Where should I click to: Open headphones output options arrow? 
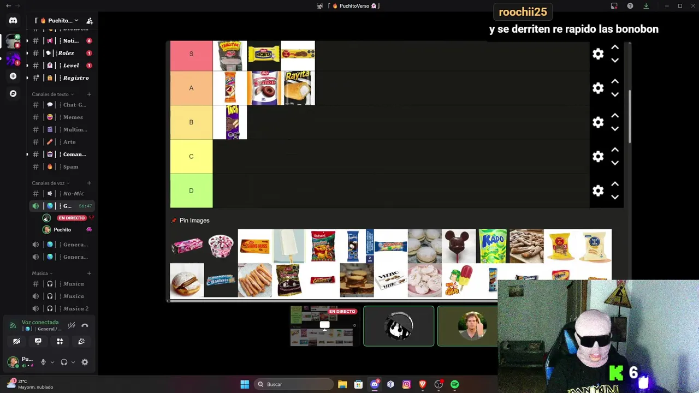(74, 362)
